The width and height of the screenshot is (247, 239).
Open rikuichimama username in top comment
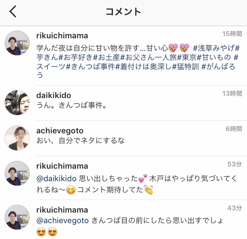tap(62, 36)
